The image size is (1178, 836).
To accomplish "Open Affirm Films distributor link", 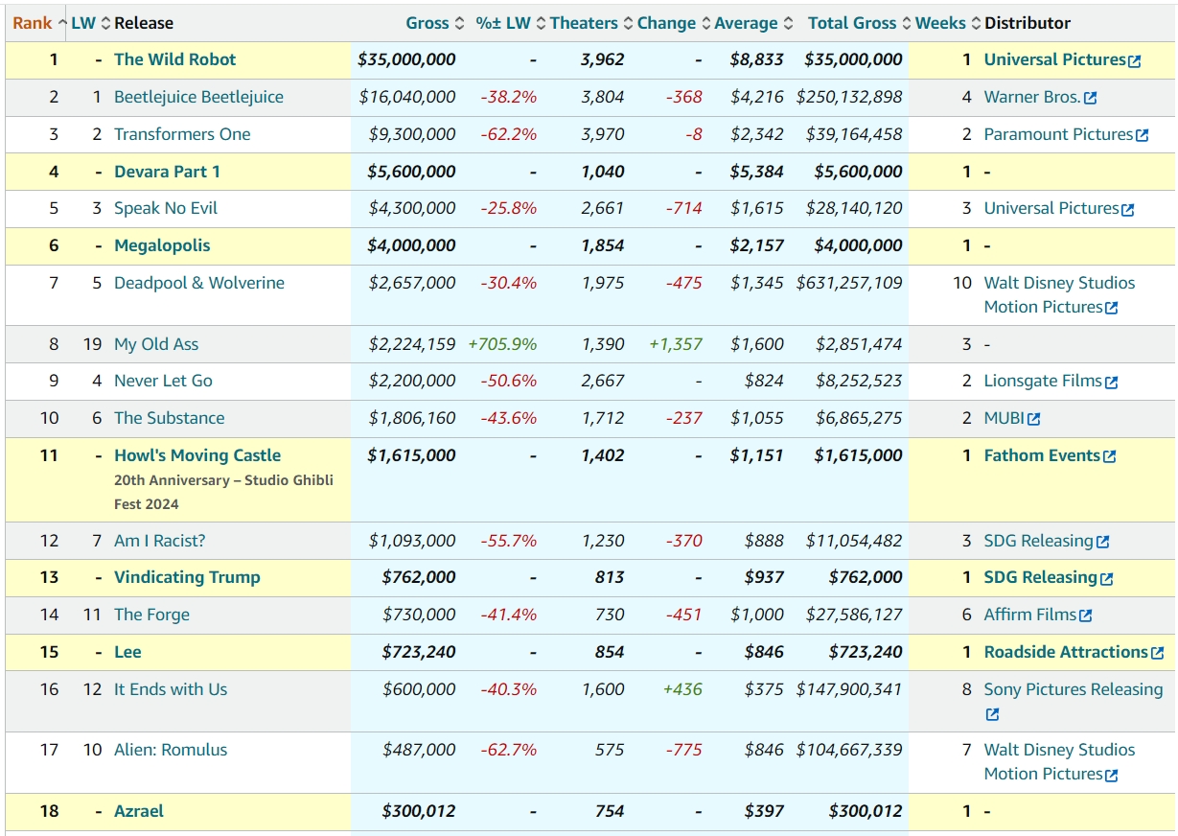I will coord(1030,615).
